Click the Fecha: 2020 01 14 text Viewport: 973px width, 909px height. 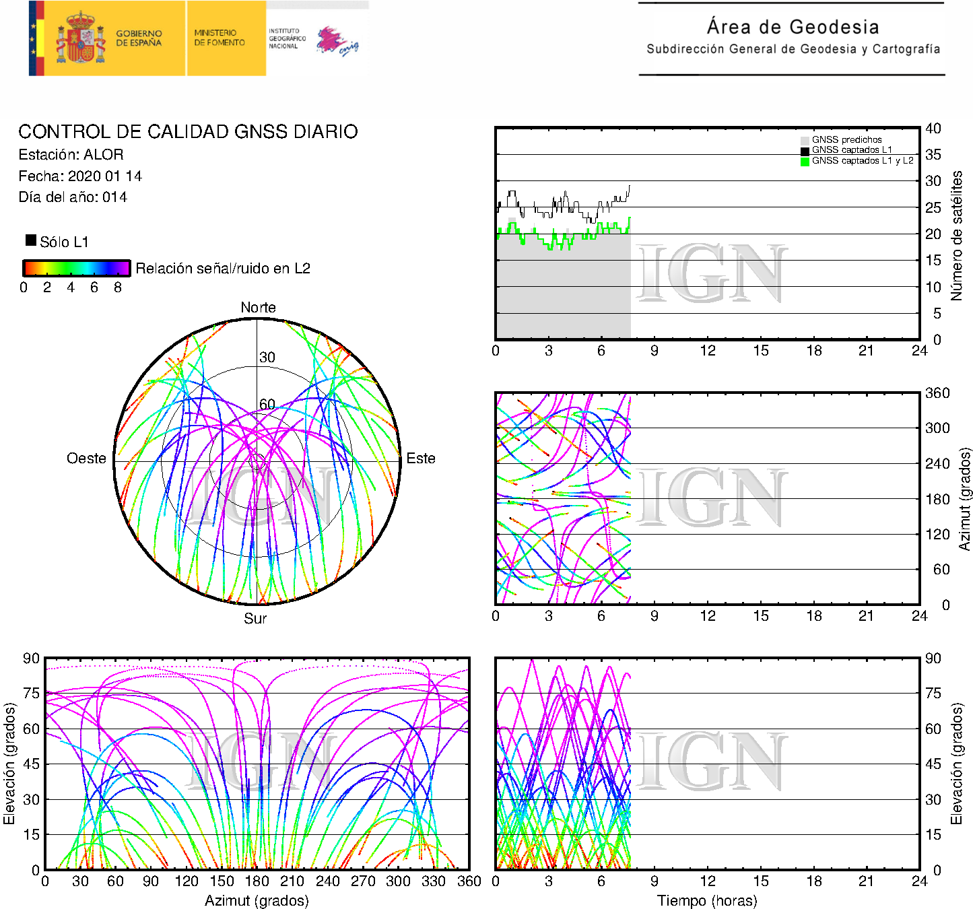pos(80,176)
